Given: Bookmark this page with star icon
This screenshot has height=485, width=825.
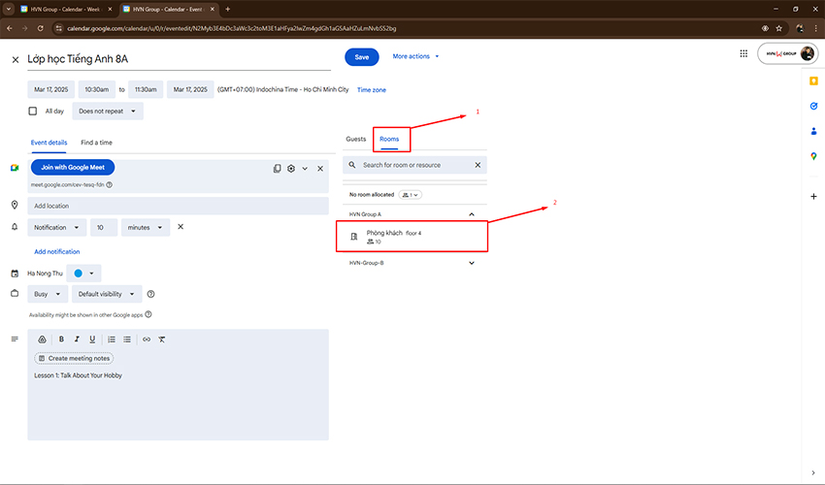Looking at the screenshot, I should [x=778, y=28].
